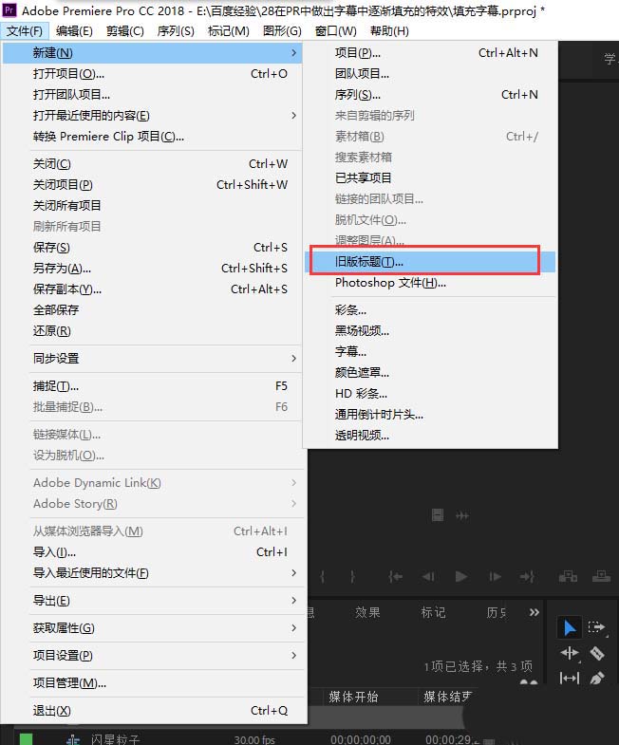Open the 序列(S) menu

click(176, 31)
